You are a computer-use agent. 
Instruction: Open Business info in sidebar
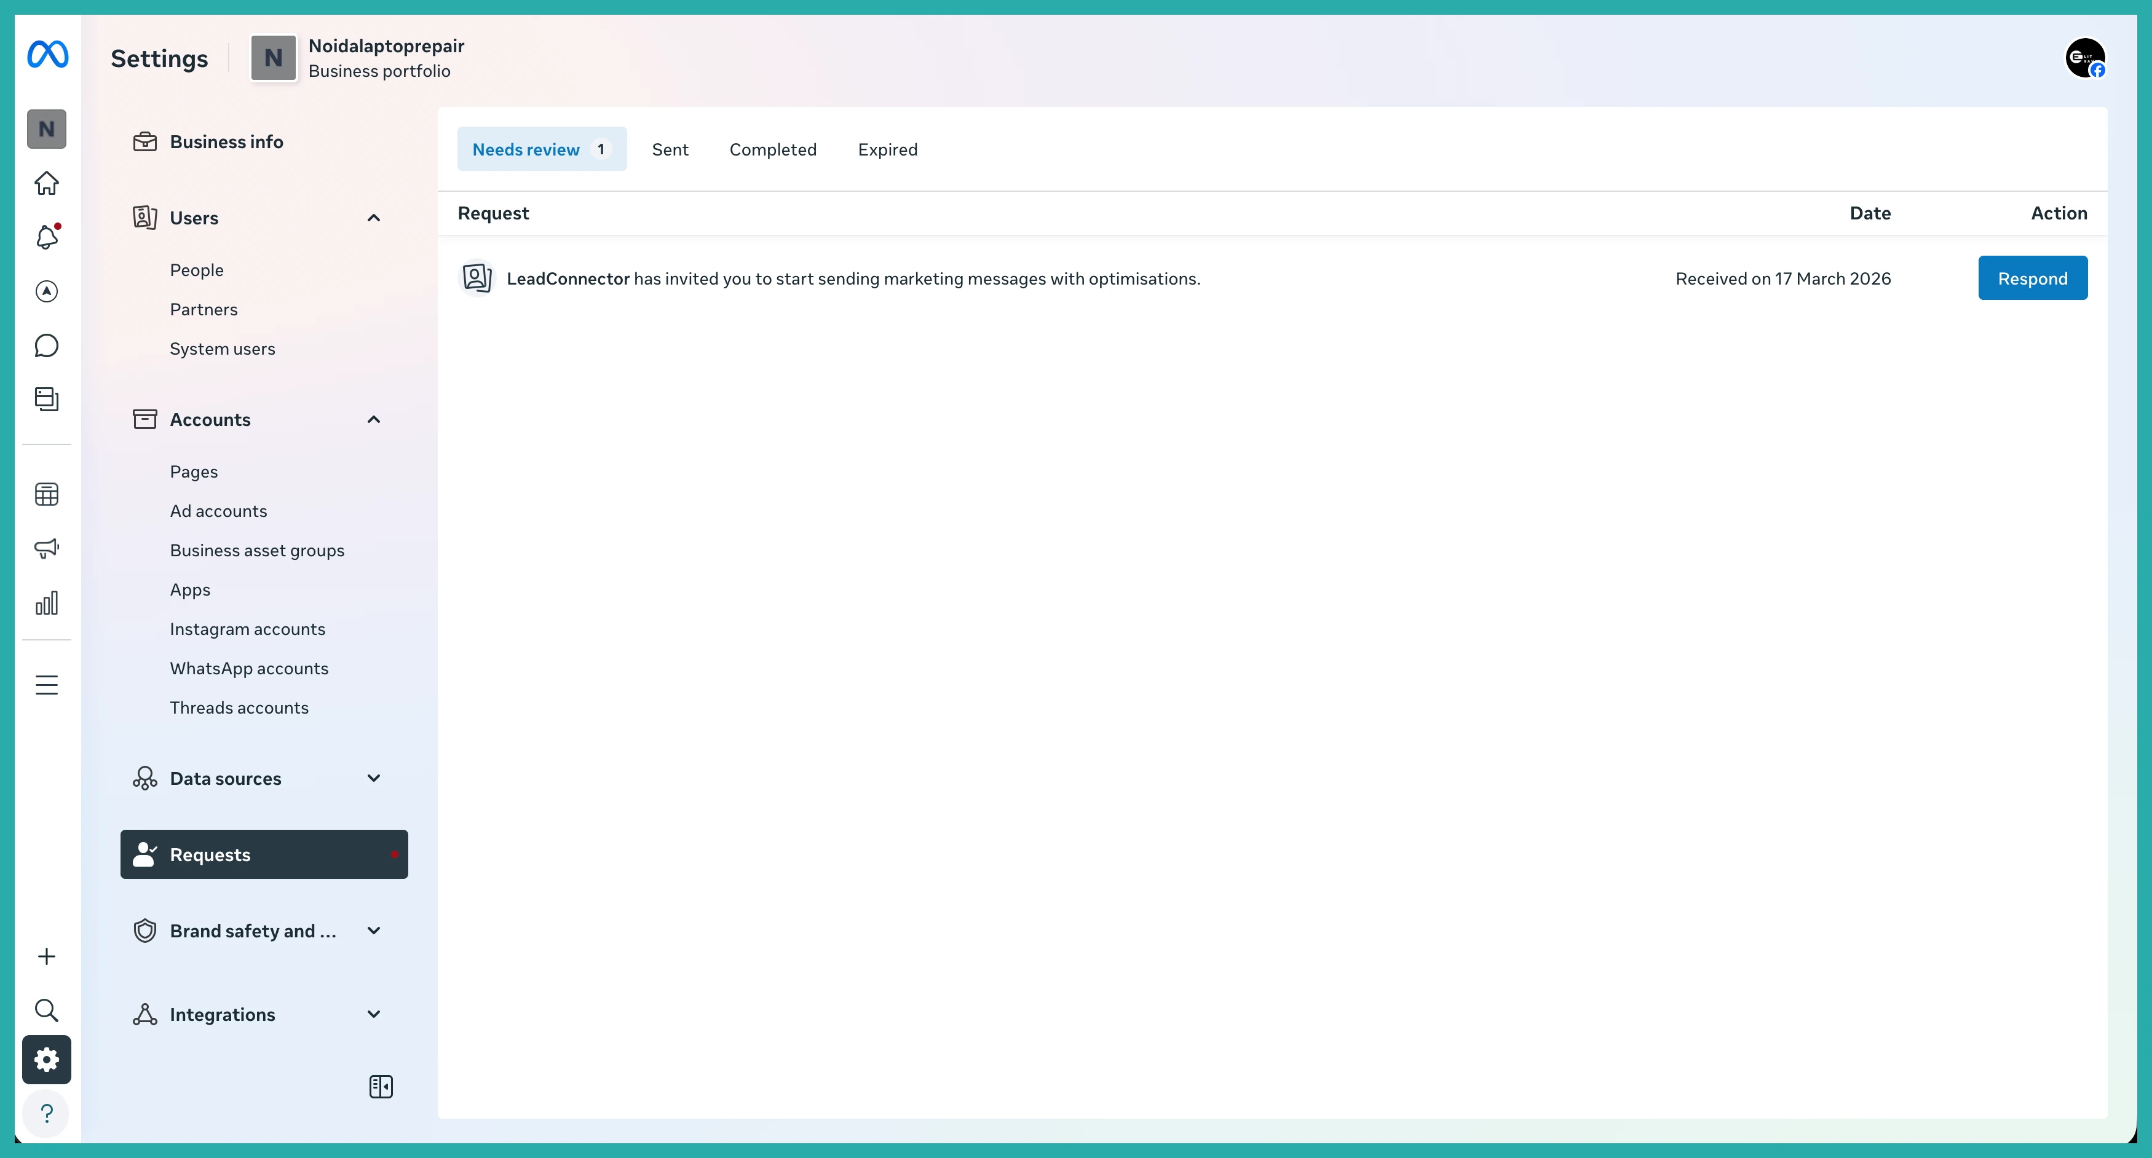point(264,142)
